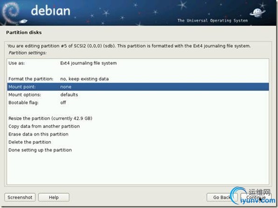Click the Screenshot button
278x208 pixels.
(x=20, y=197)
